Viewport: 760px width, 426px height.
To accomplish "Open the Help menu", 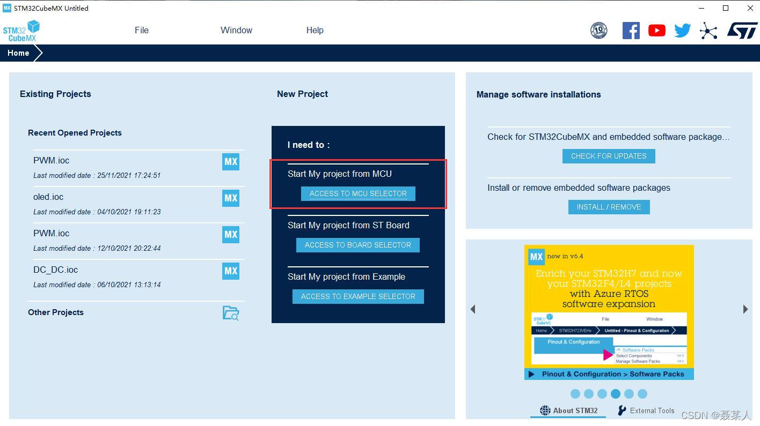I will pyautogui.click(x=315, y=31).
